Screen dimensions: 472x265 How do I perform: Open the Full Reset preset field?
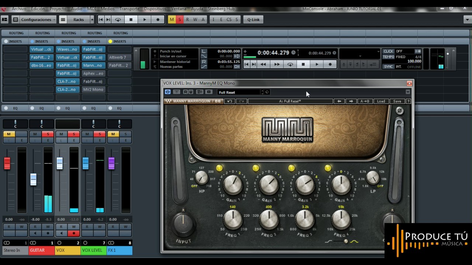coord(239,92)
